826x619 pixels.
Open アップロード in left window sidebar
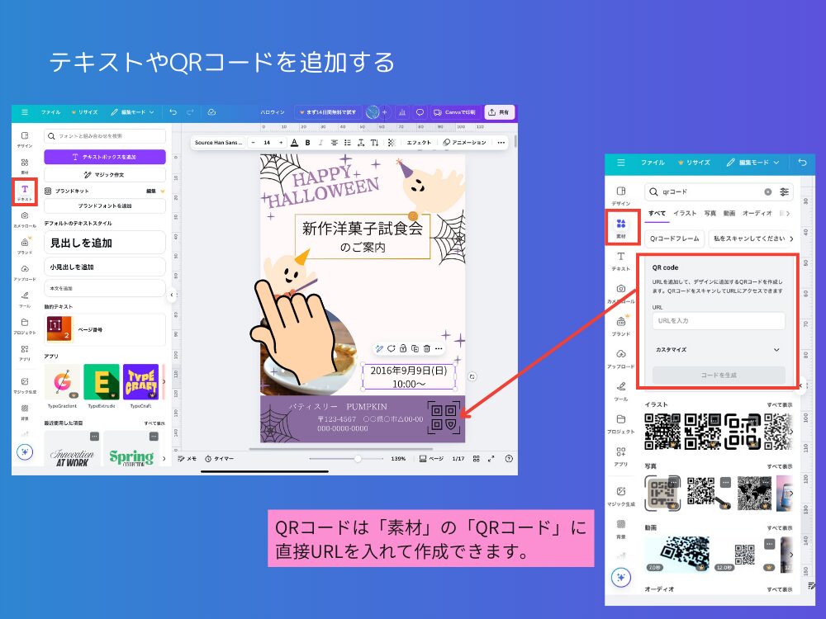(25, 272)
